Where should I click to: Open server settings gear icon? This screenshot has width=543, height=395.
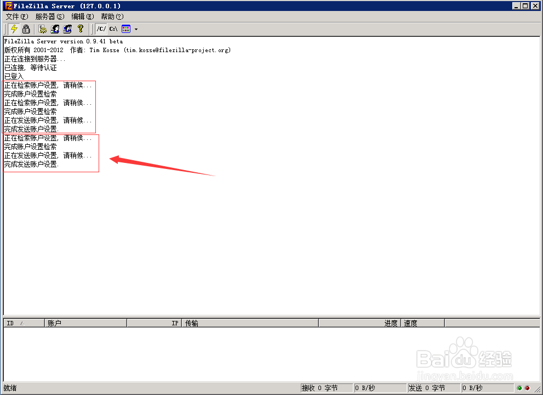pos(43,29)
